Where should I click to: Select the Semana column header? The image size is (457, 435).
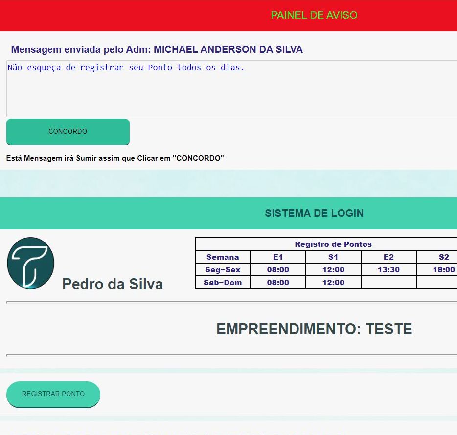tap(223, 257)
